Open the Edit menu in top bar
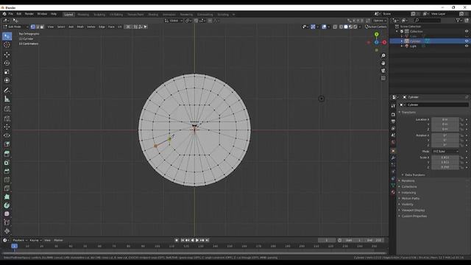This screenshot has height=265, width=471. pyautogui.click(x=19, y=14)
